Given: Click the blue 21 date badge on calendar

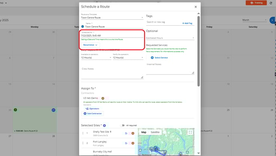Looking at the screenshot, I should 53,110.
